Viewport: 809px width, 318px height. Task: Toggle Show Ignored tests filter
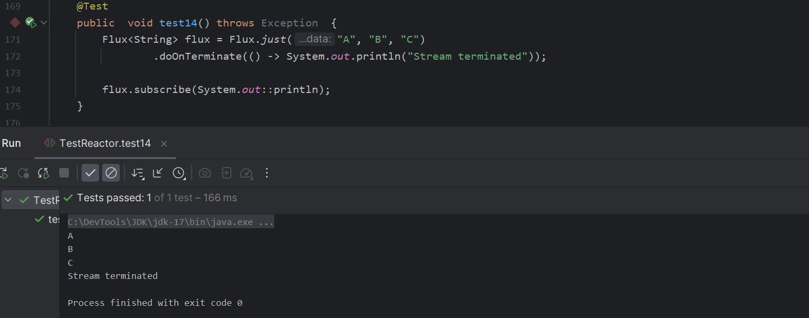[111, 173]
